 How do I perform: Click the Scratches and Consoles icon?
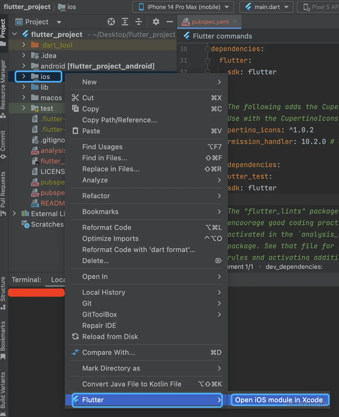(x=25, y=224)
